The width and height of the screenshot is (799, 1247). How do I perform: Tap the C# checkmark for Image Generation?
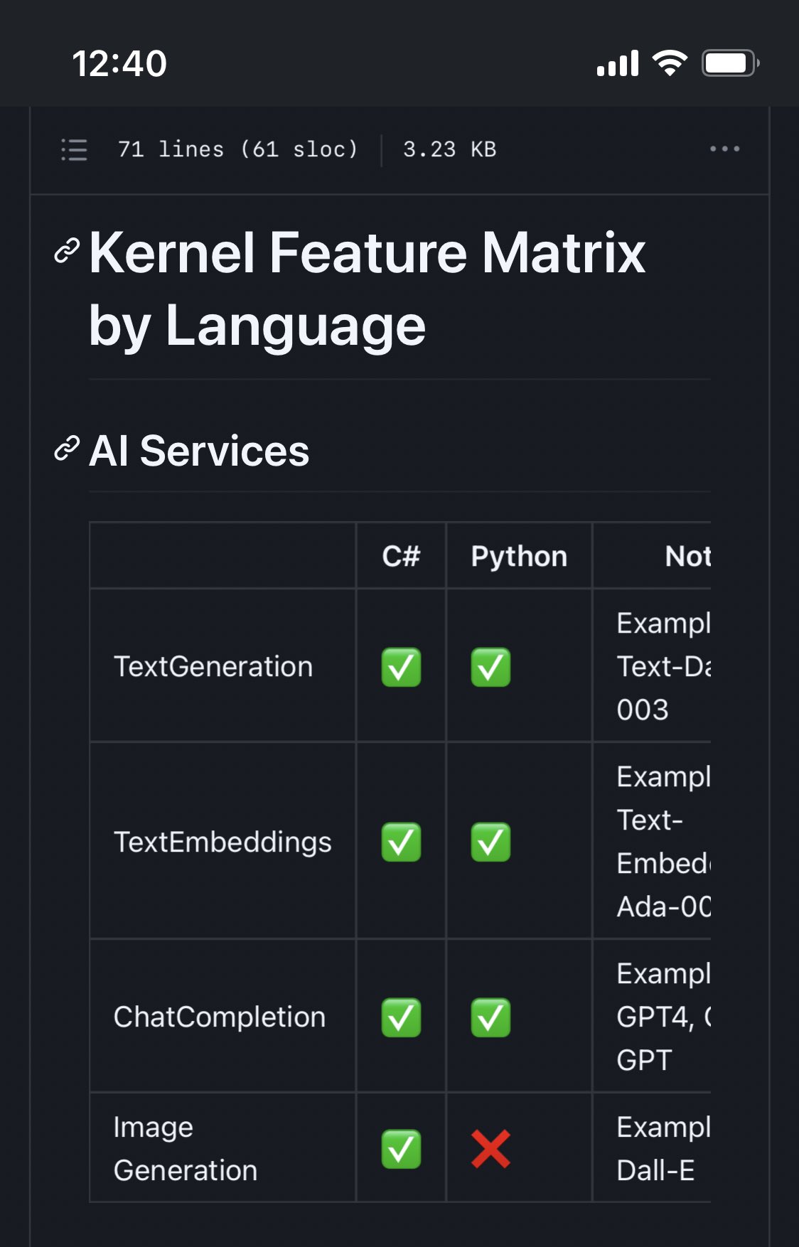[x=401, y=1149]
